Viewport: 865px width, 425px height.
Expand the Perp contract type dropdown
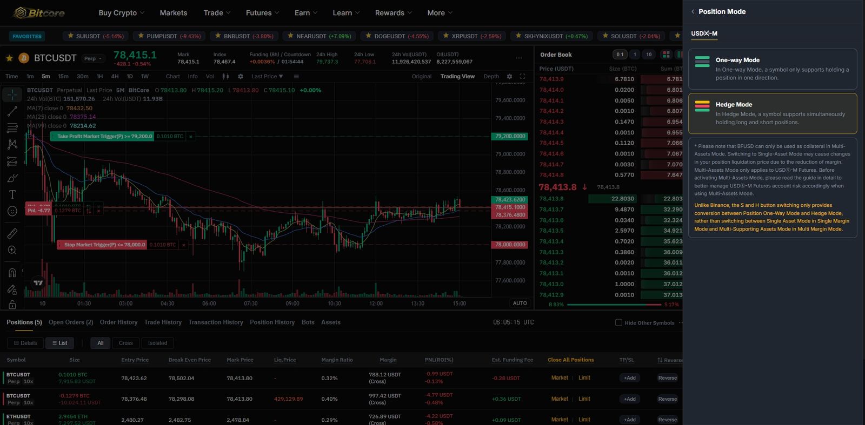coord(94,58)
